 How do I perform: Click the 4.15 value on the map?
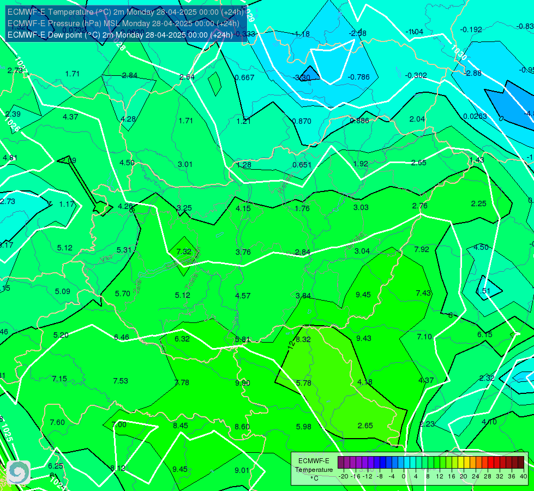coord(243,208)
